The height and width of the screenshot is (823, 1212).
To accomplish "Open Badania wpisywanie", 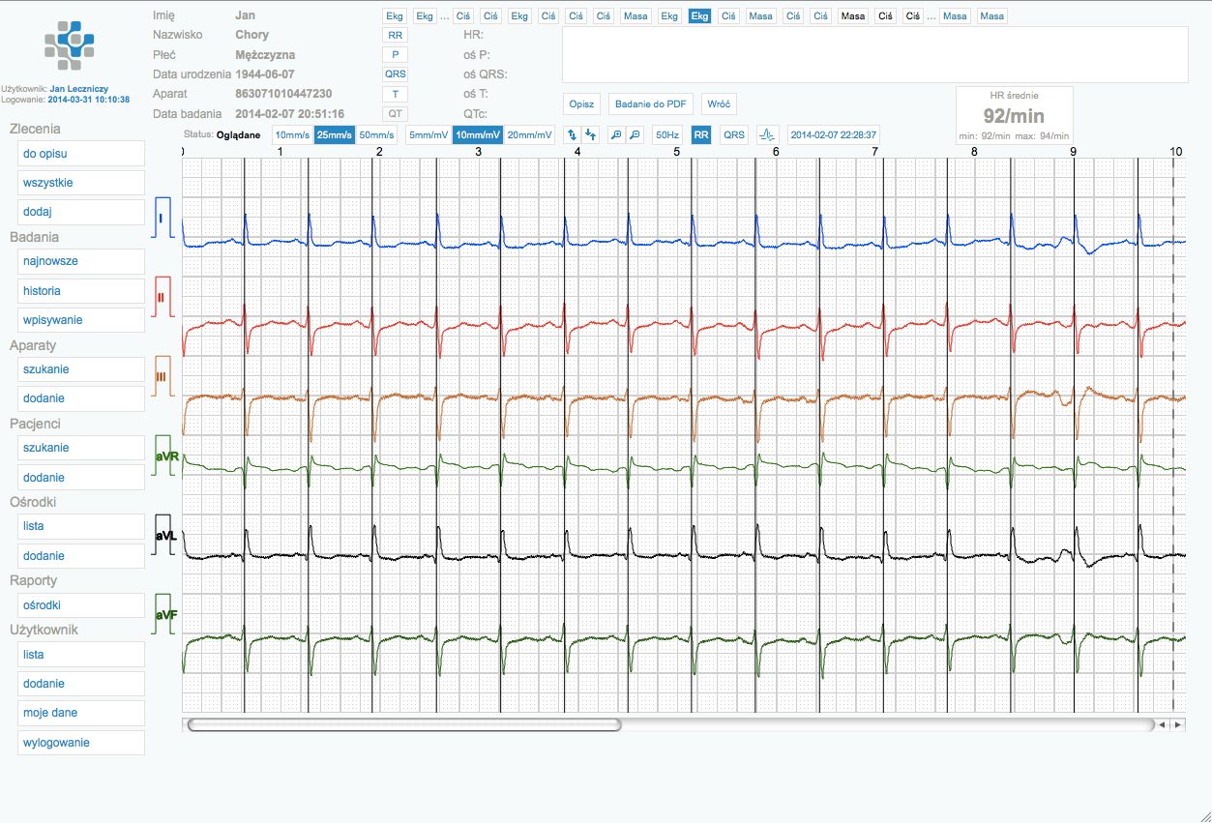I will click(81, 320).
